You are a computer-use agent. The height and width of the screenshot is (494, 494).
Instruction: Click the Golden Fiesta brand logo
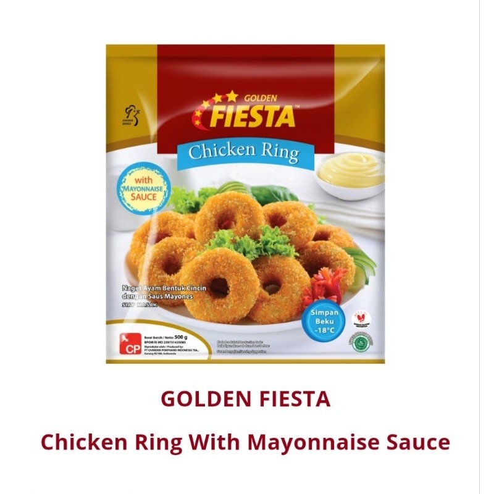[245, 112]
